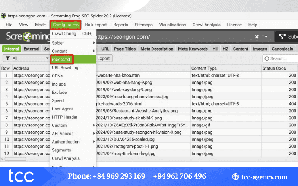Expand the Custom submenu
Image resolution: width=298 pixels, height=186 pixels.
[x=73, y=125]
